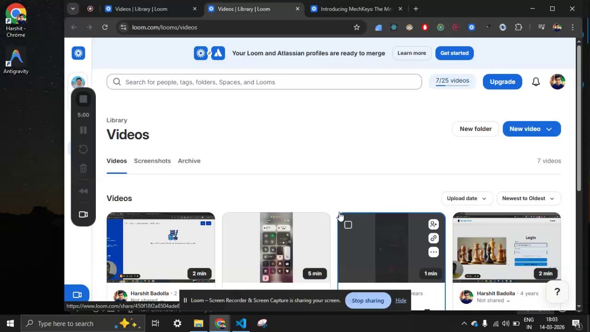Open a new Chrome tab
Image resolution: width=590 pixels, height=332 pixels.
pos(416,9)
